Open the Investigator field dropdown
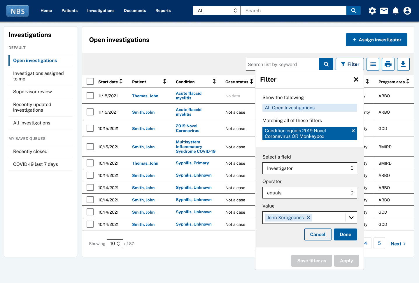Image resolution: width=419 pixels, height=283 pixels. (x=310, y=168)
